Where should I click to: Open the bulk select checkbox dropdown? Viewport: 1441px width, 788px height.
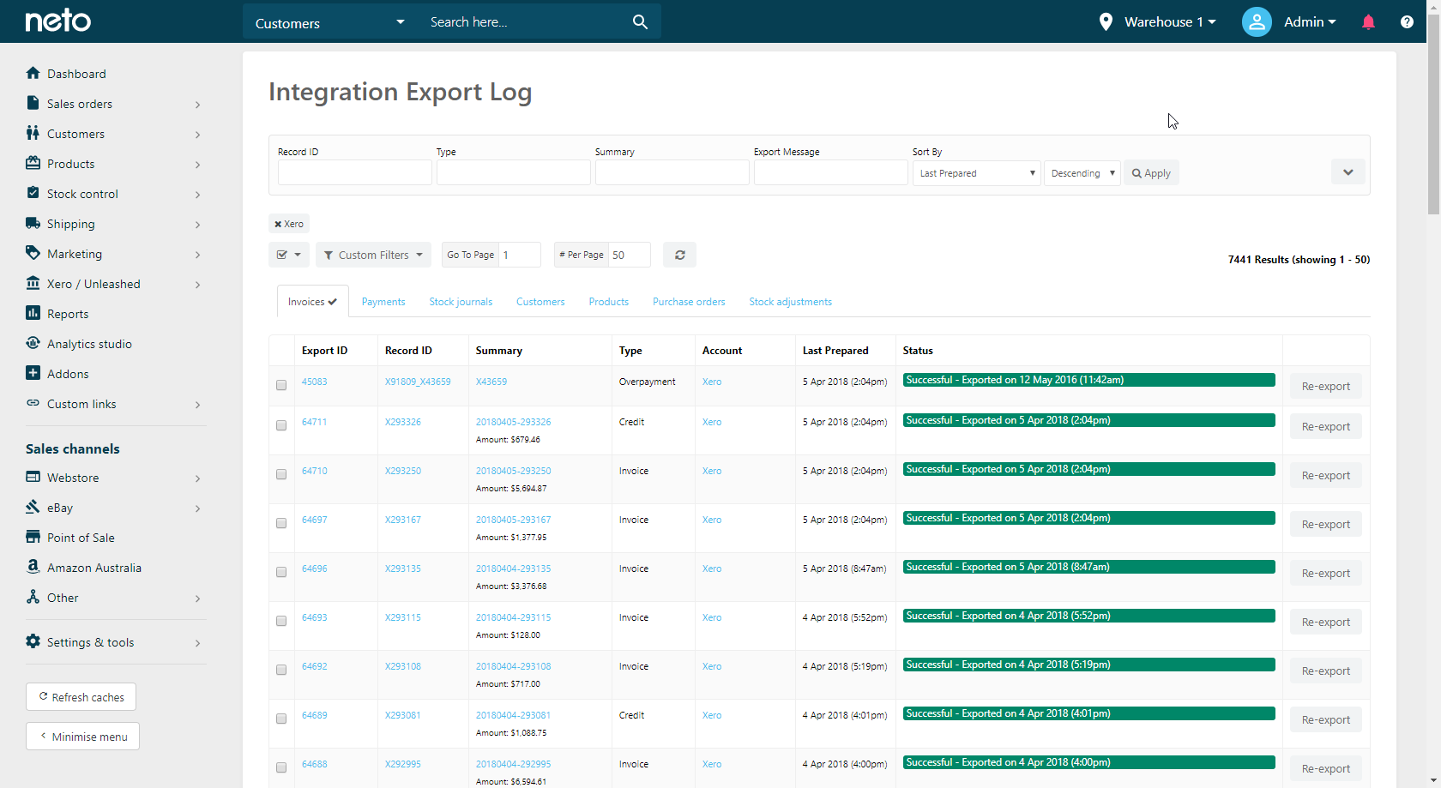click(289, 255)
